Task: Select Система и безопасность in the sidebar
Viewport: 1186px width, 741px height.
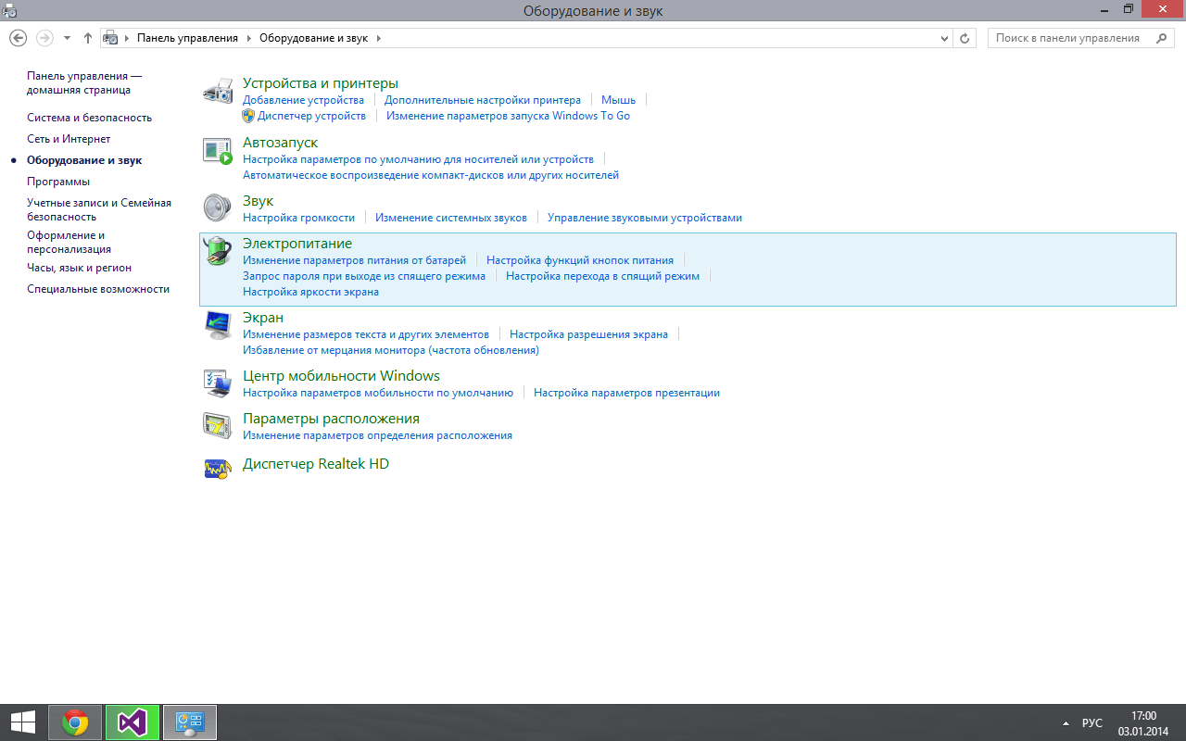Action: pyautogui.click(x=89, y=118)
